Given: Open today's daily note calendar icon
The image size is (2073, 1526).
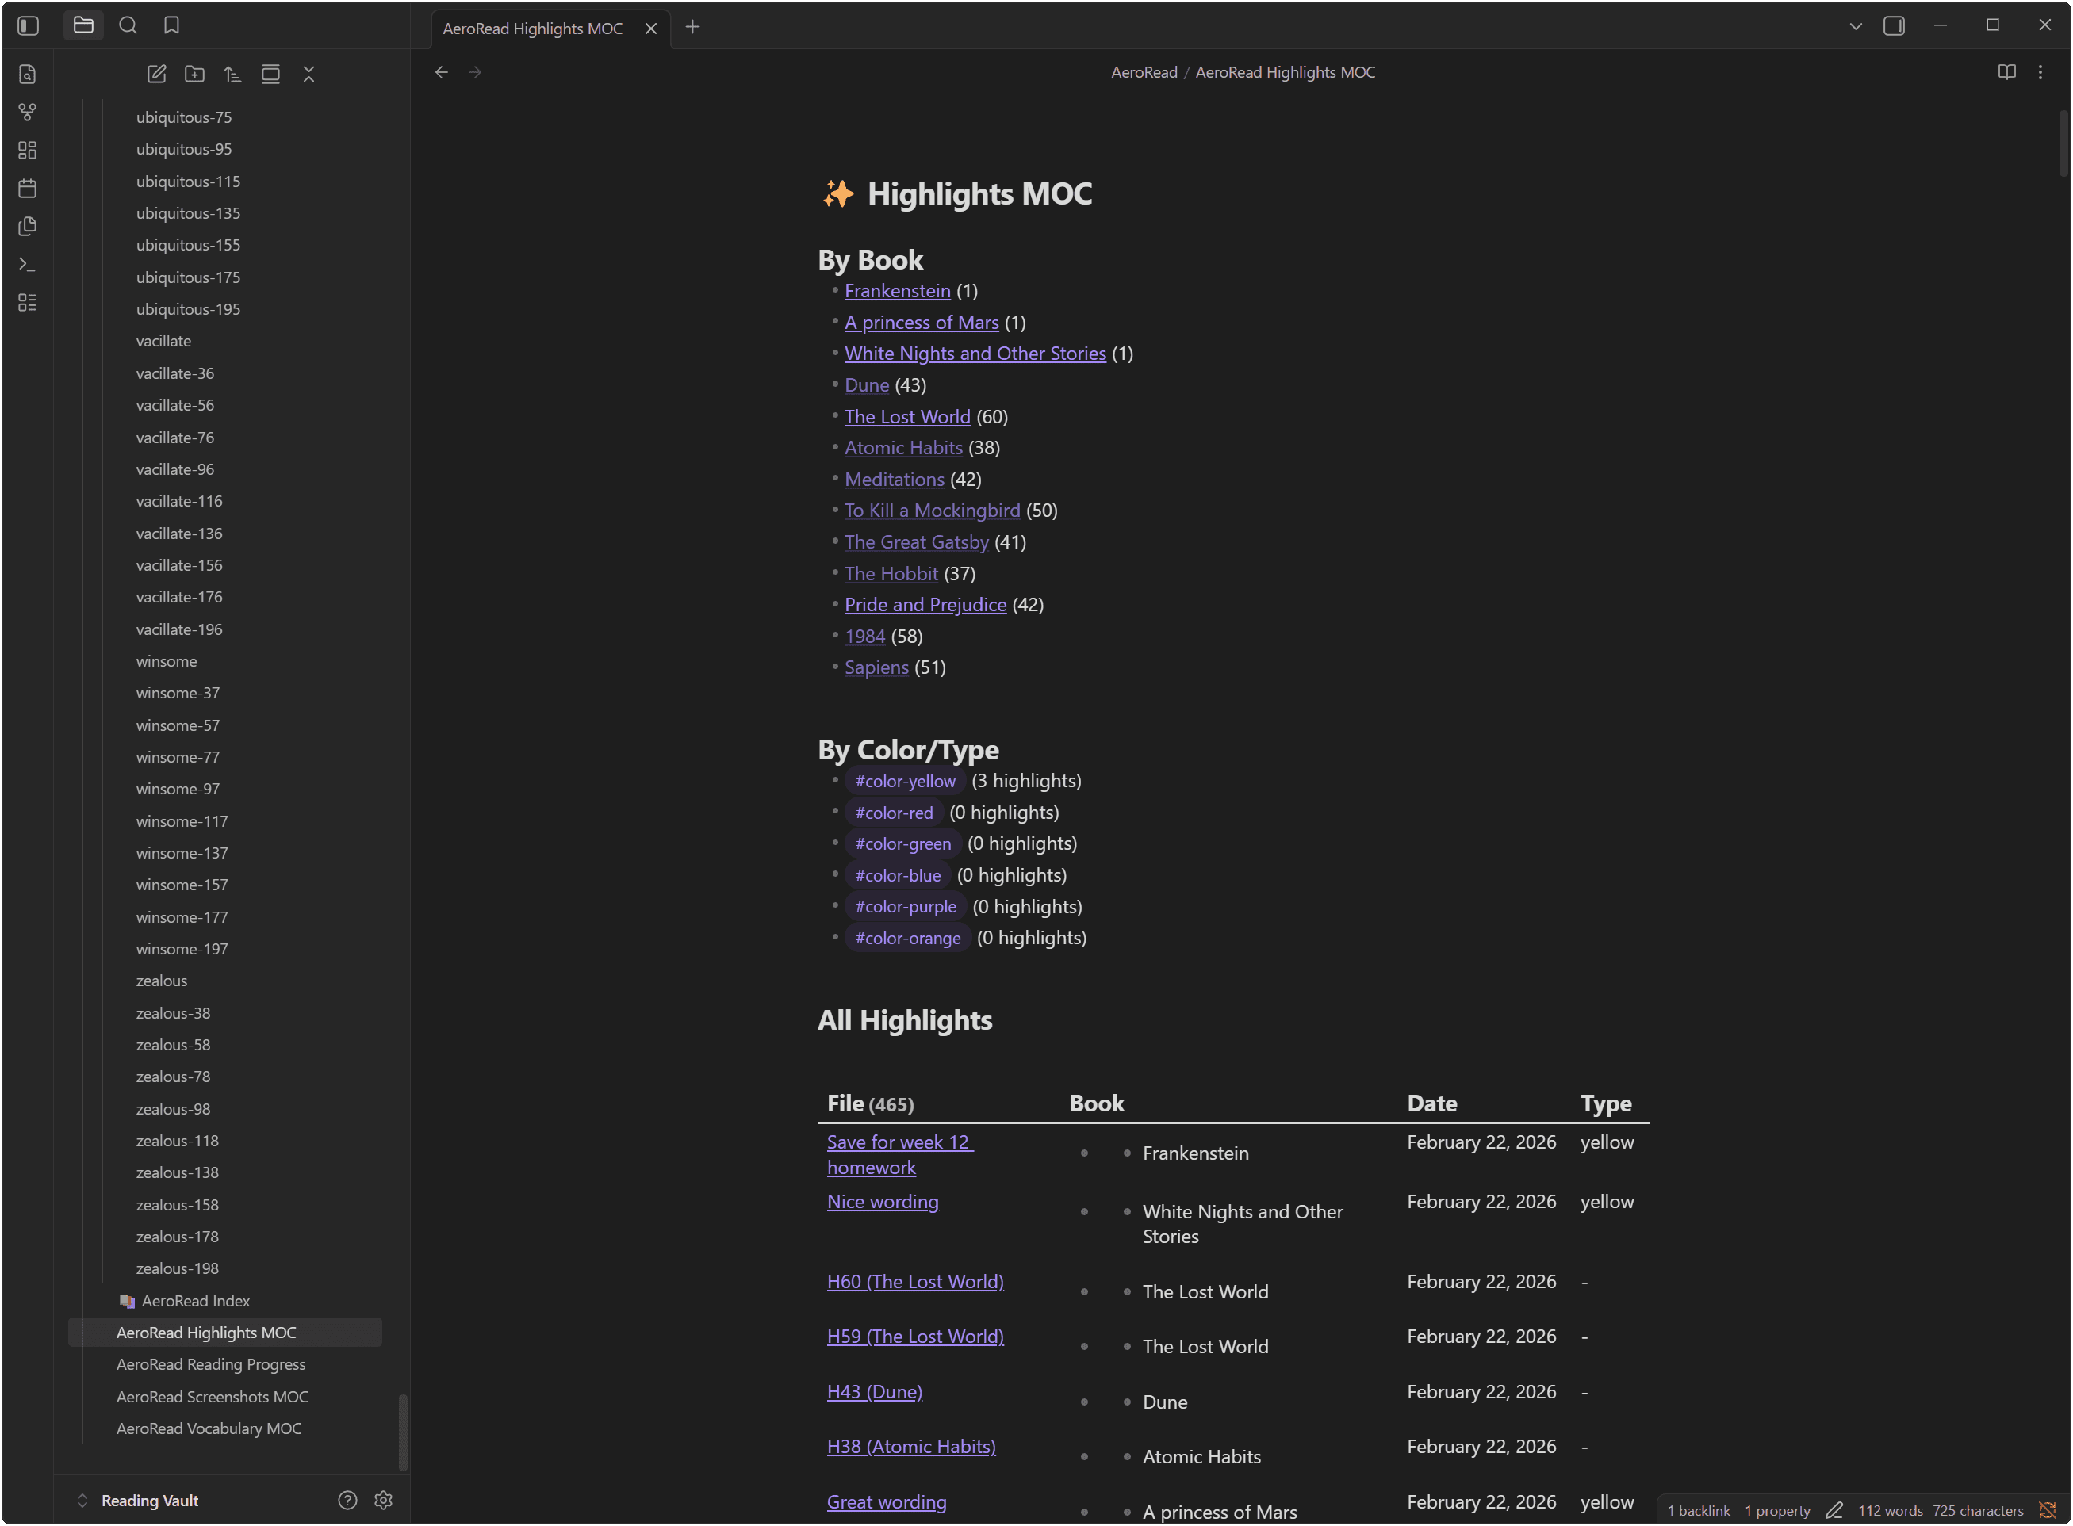Looking at the screenshot, I should pos(28,189).
